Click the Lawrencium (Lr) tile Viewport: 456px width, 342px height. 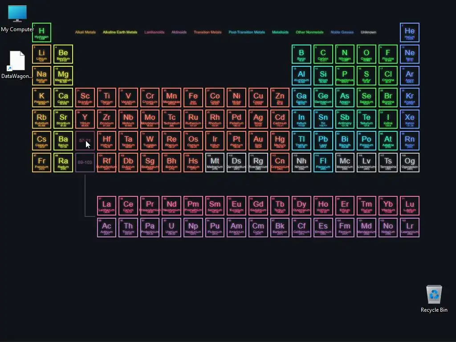pos(410,228)
